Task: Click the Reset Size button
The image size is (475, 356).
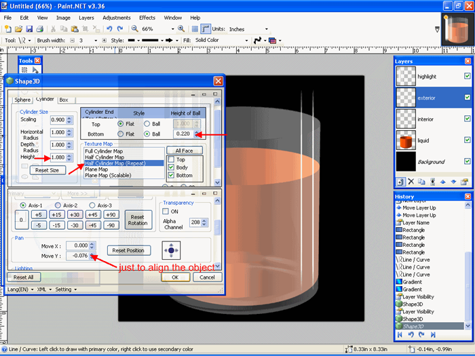Action: 47,170
